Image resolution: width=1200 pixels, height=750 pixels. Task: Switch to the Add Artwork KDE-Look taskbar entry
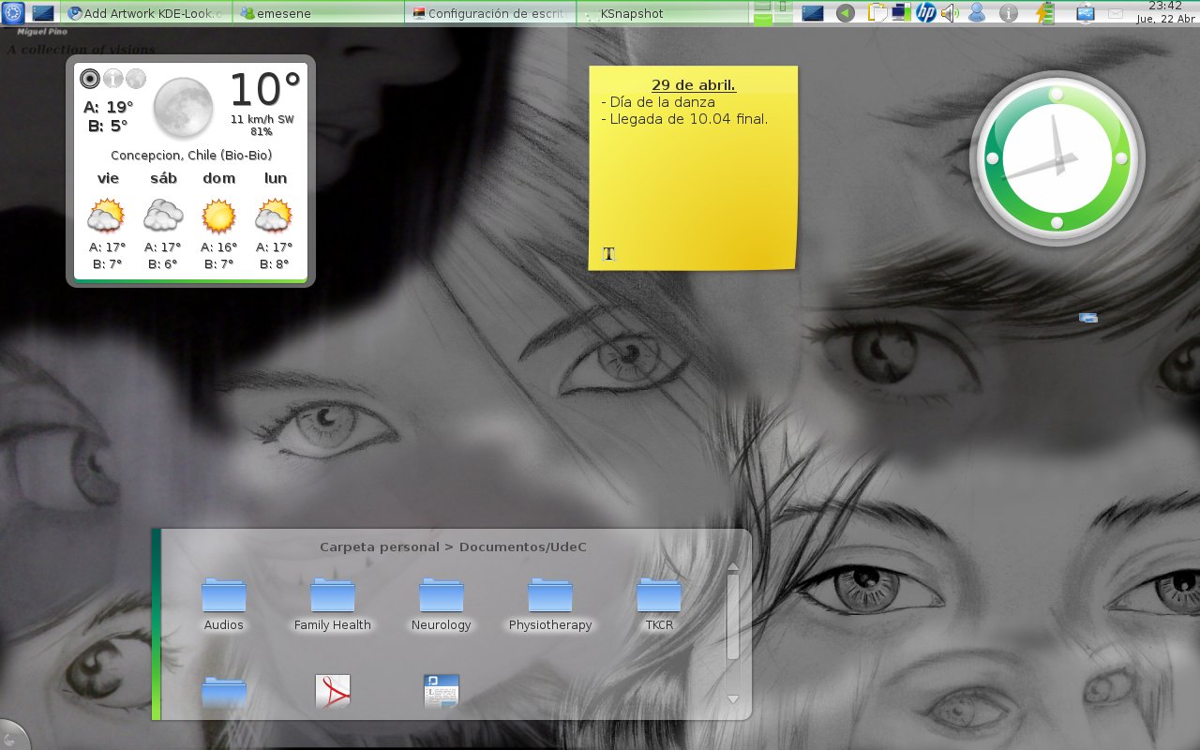coord(146,13)
